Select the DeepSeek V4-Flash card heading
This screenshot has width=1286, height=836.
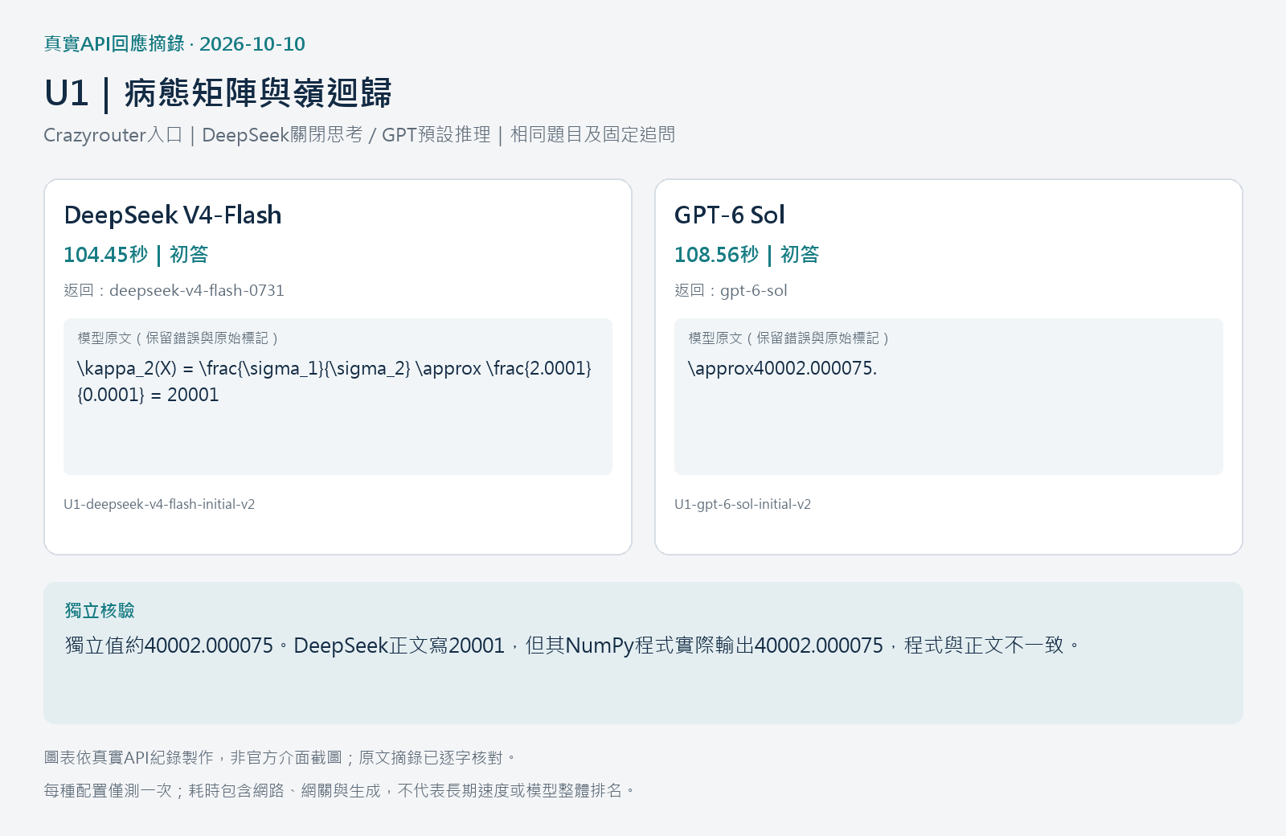click(x=173, y=215)
